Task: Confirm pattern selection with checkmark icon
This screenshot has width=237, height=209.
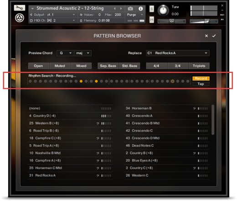Action: [214, 36]
